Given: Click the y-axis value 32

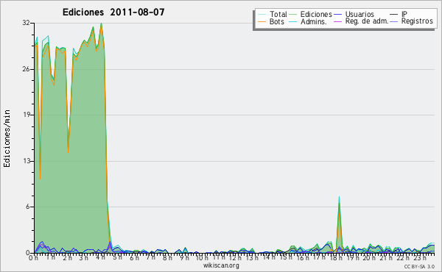Looking at the screenshot, I should (x=27, y=23).
